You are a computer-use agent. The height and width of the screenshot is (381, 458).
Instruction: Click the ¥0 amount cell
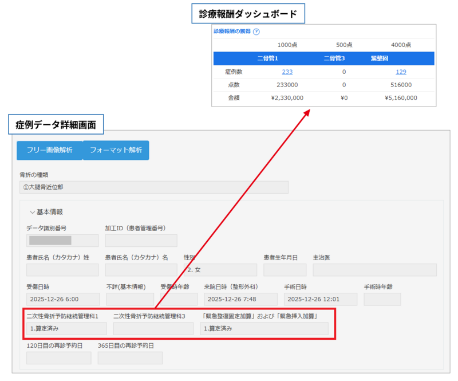coord(344,98)
